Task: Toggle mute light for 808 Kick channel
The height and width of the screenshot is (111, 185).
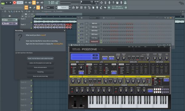Action: coord(79,23)
